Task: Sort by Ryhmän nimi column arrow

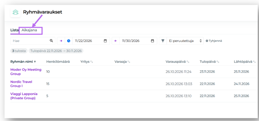Action: pos(35,62)
